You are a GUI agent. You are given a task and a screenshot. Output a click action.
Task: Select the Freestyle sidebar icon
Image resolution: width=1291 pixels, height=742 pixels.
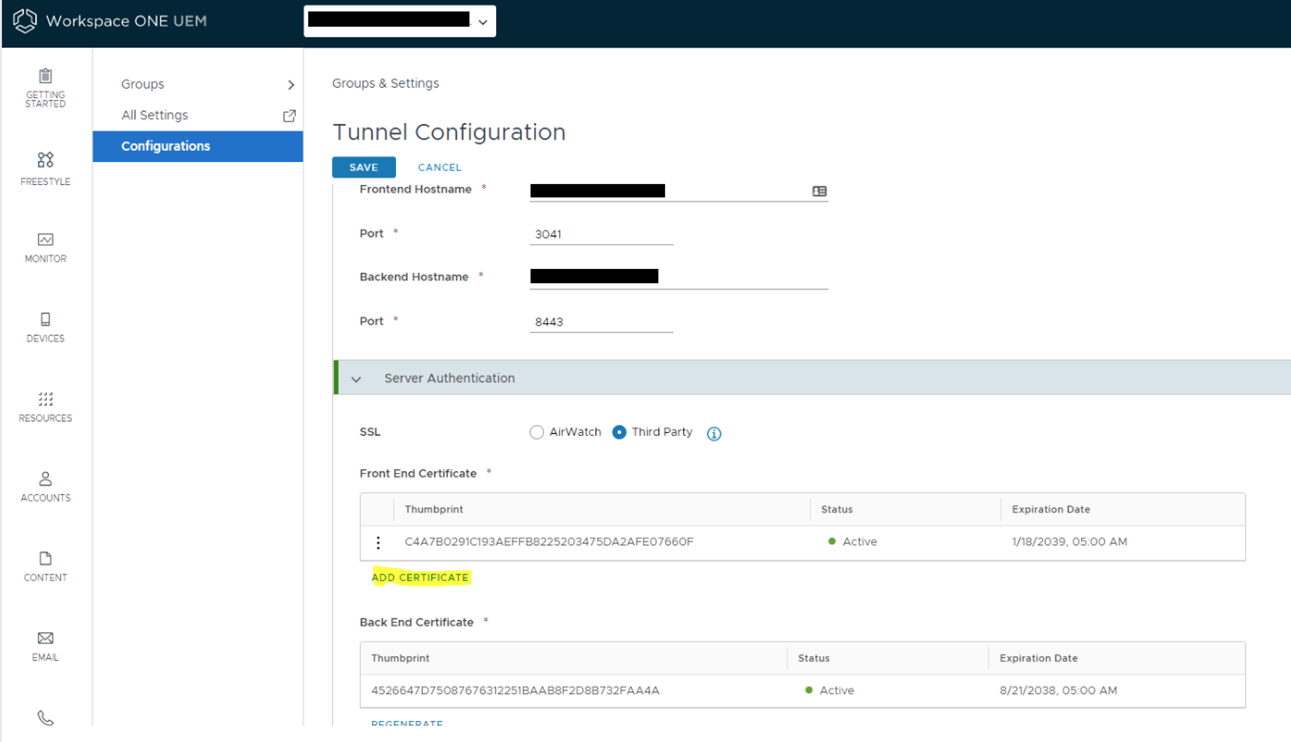tap(45, 166)
